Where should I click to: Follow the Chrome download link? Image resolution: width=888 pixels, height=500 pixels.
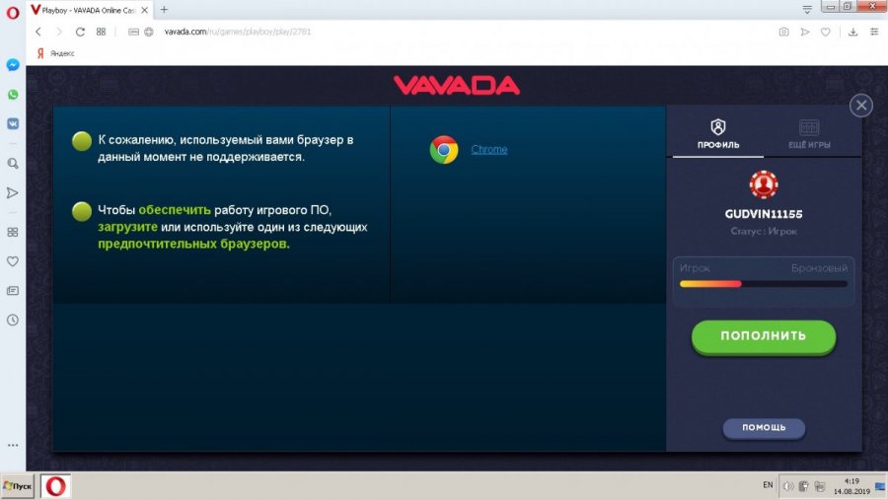click(x=489, y=150)
